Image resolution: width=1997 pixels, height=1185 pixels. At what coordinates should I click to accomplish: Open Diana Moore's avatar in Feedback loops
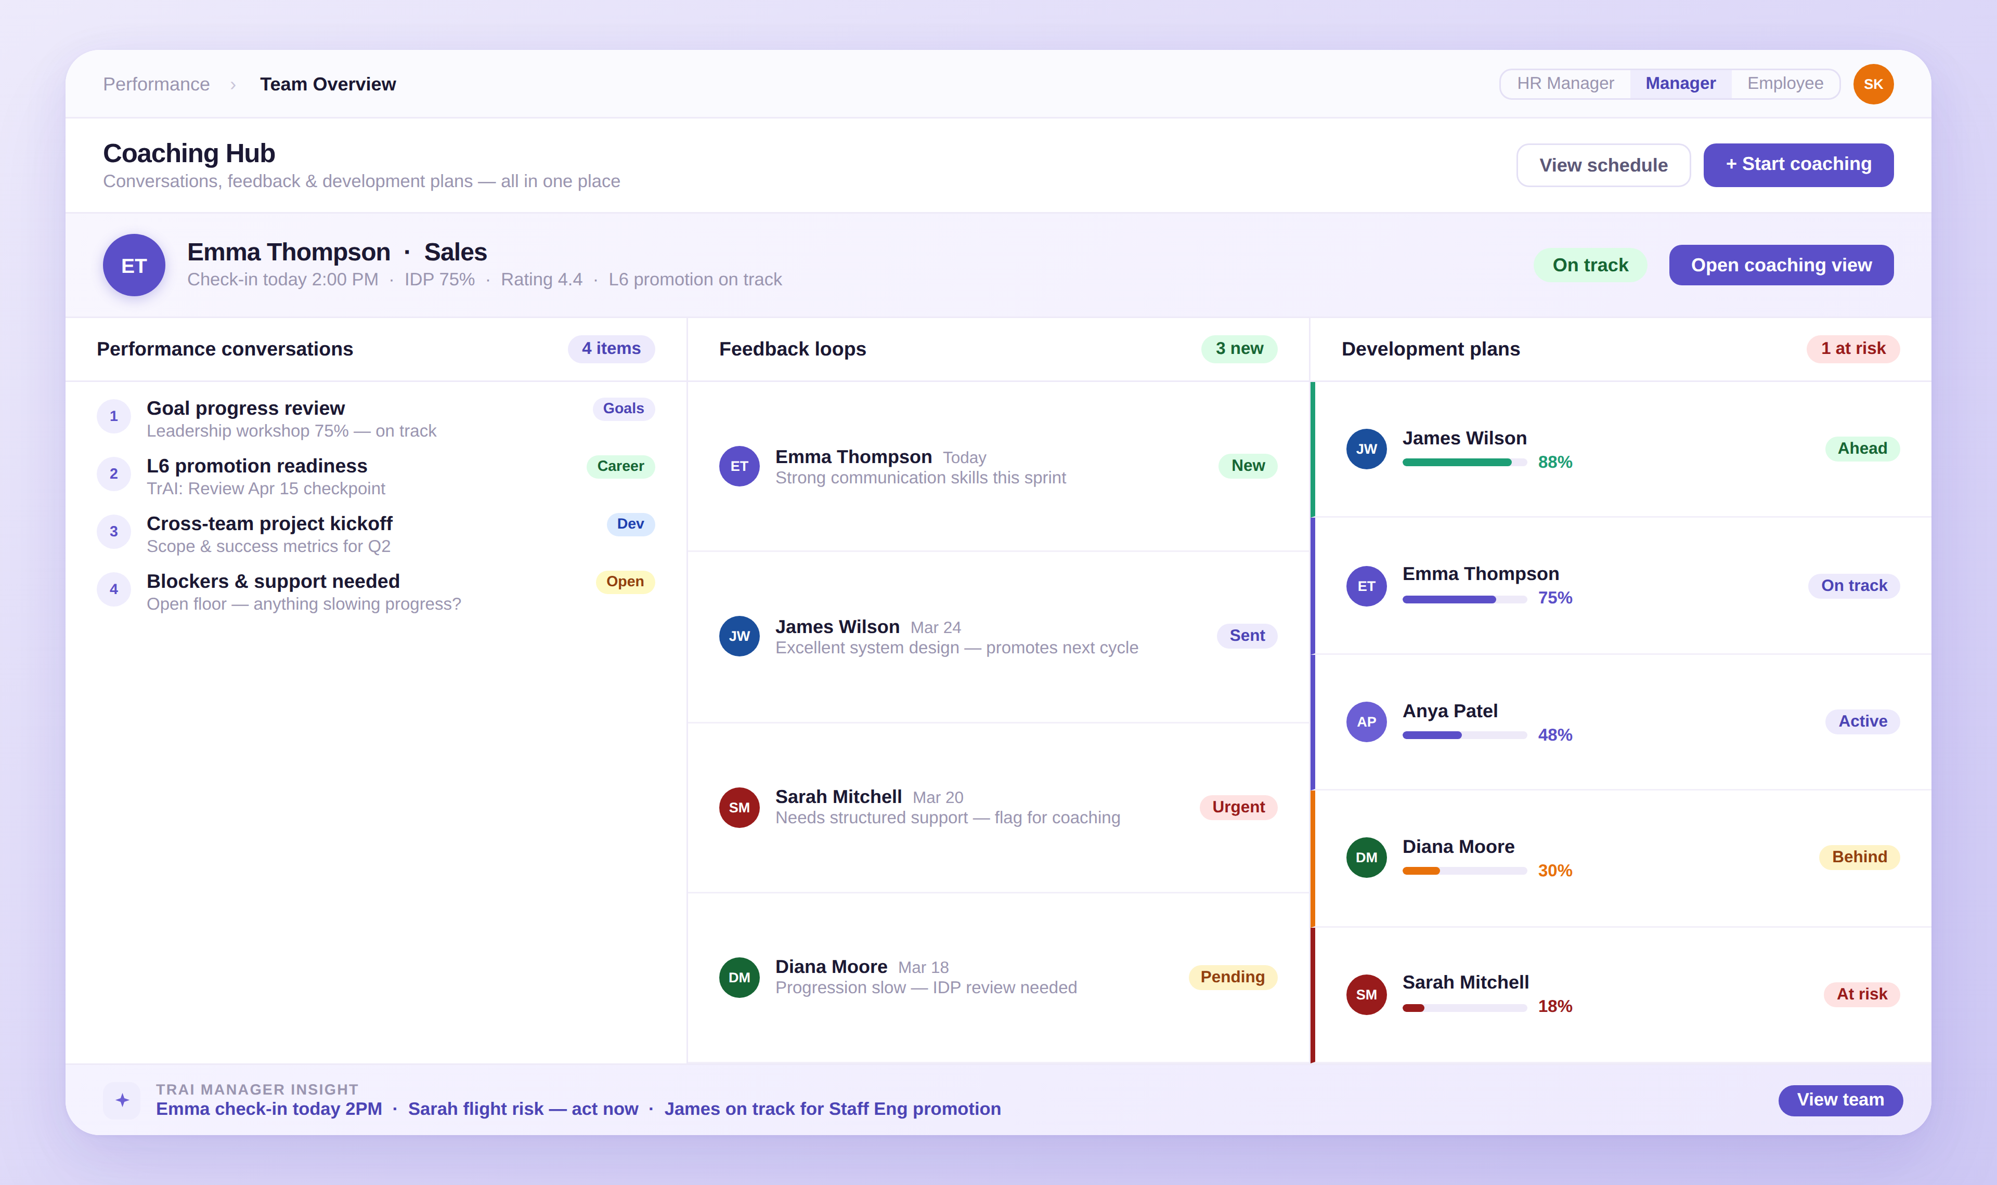(x=739, y=978)
